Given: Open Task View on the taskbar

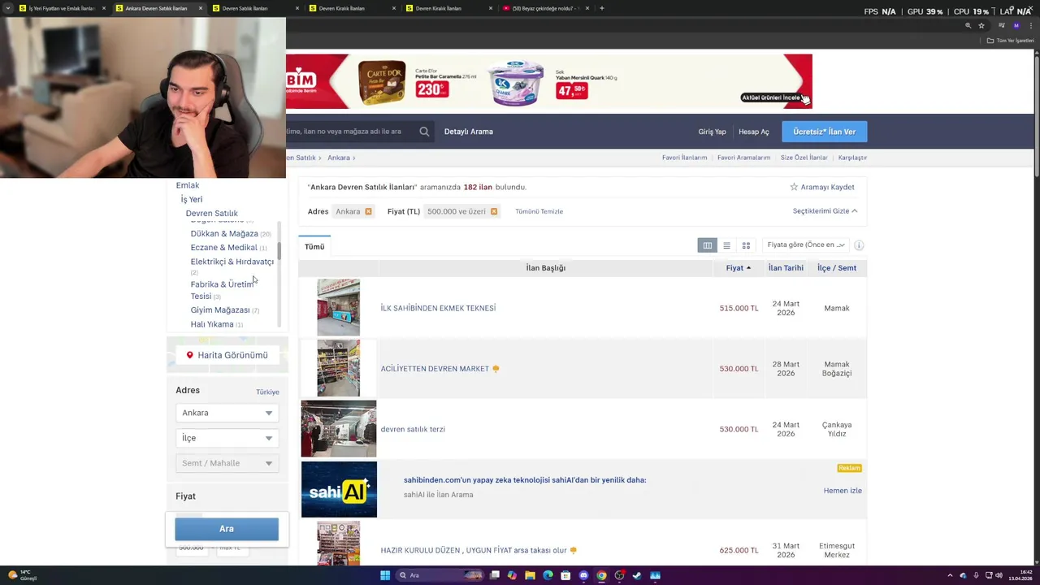Looking at the screenshot, I should click(494, 575).
